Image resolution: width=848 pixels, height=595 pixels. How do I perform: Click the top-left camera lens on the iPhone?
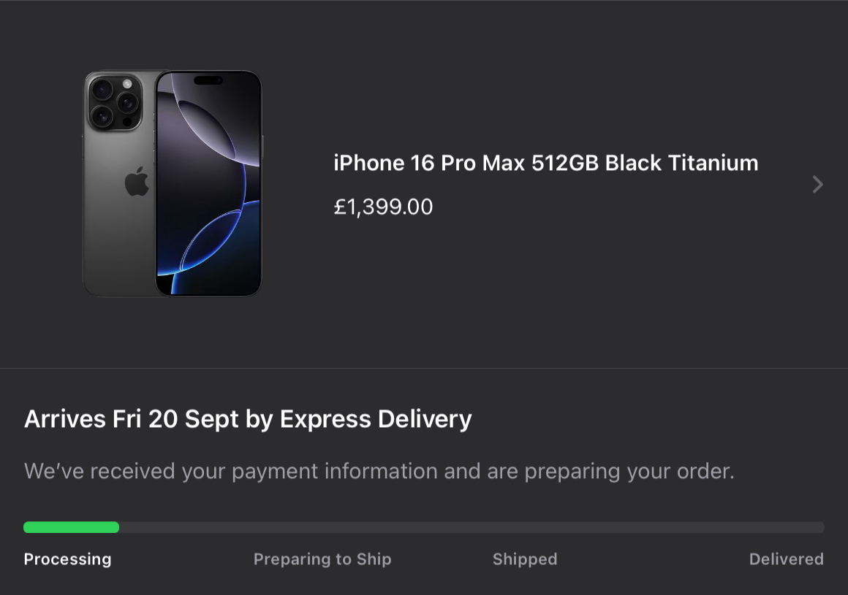pos(102,90)
